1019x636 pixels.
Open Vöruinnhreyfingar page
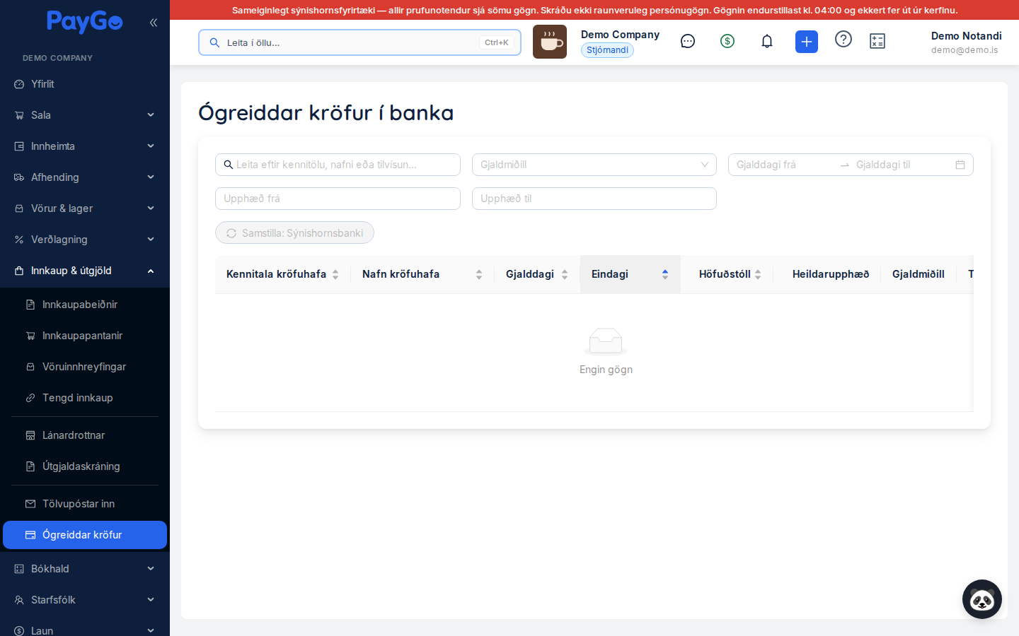point(85,367)
